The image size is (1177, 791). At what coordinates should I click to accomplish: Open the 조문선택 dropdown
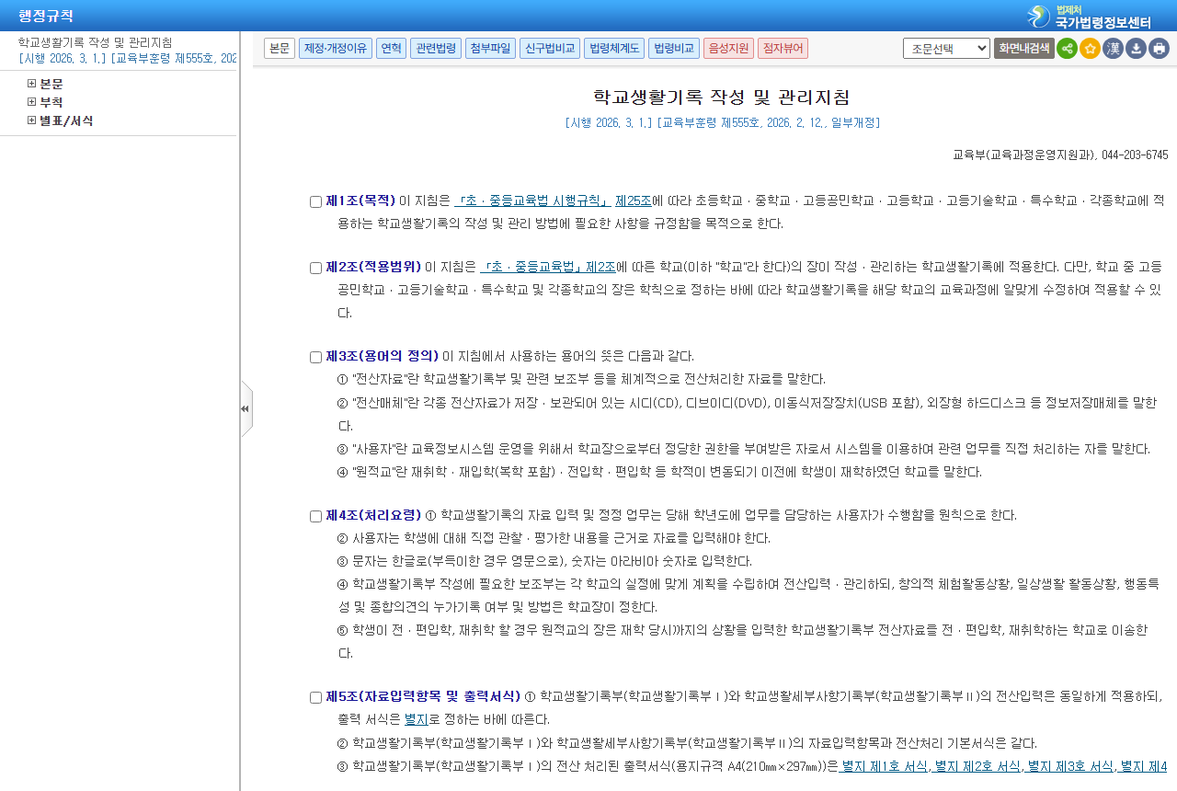(946, 49)
